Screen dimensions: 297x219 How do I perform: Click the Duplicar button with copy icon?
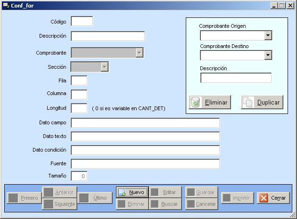point(262,102)
